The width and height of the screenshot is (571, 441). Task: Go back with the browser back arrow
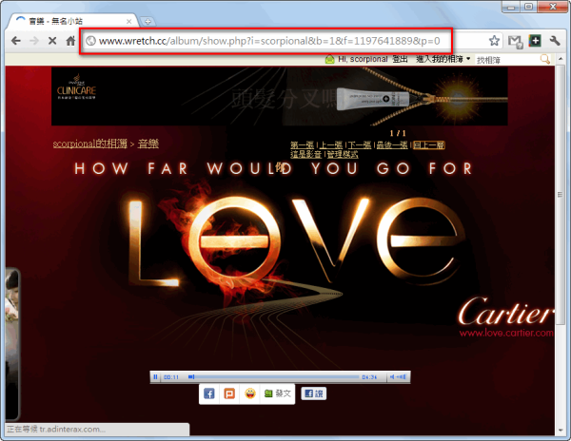(x=15, y=41)
